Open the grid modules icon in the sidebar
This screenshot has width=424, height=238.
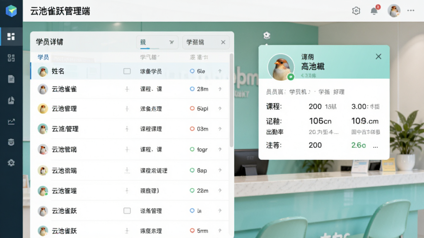[11, 58]
